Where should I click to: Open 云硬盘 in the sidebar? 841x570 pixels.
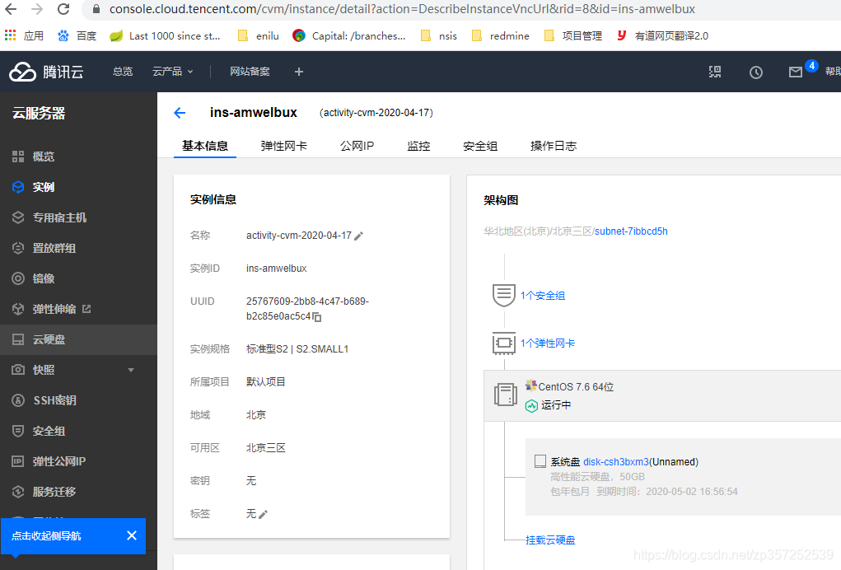tap(78, 339)
